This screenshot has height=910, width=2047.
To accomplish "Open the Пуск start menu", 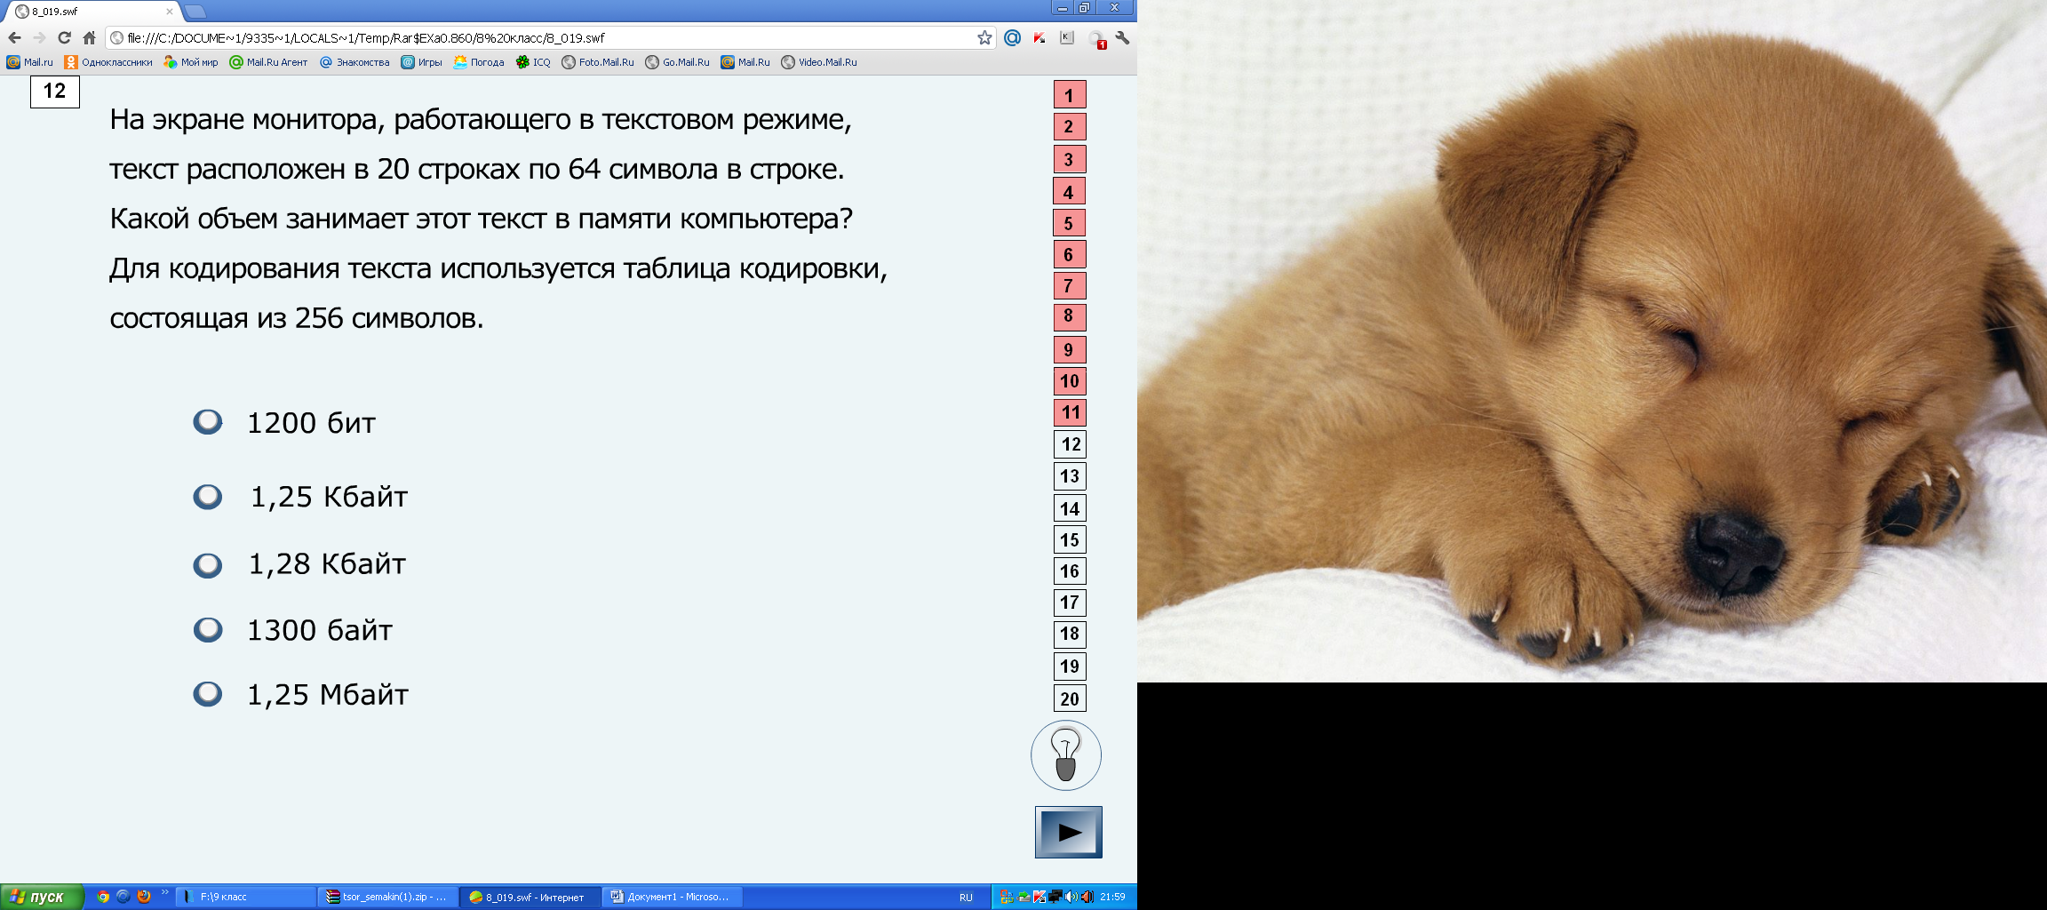I will click(42, 897).
